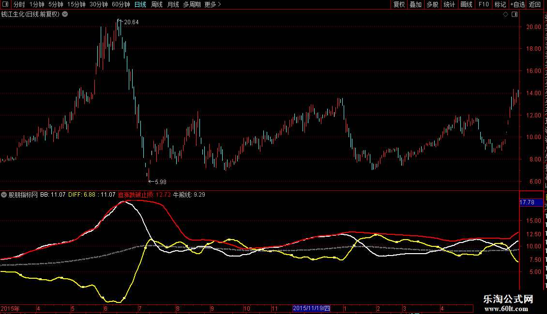The height and width of the screenshot is (314, 547).
Task: Click 返回 to go back
Action: tap(535, 4)
